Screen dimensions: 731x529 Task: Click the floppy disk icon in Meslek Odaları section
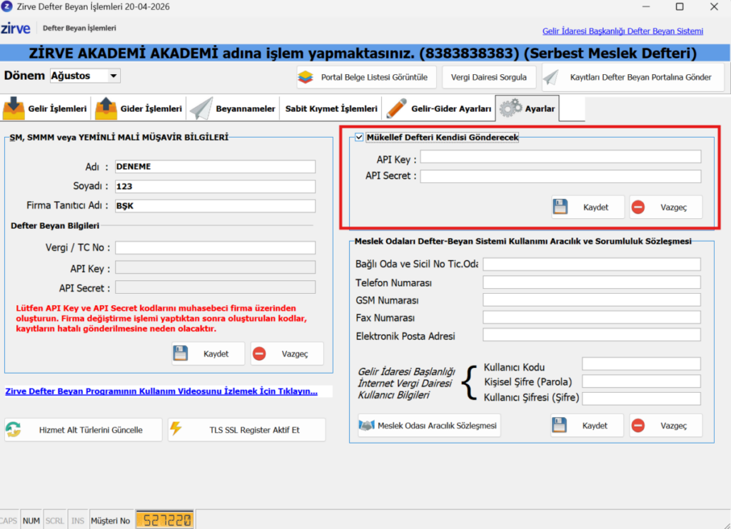[559, 425]
